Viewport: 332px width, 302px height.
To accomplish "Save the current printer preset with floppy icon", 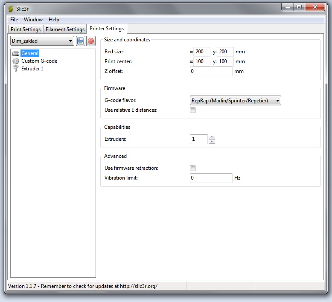I will (81, 41).
